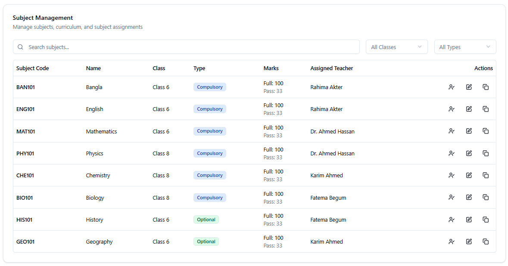Click edit icon for Chemistry row

(x=469, y=175)
